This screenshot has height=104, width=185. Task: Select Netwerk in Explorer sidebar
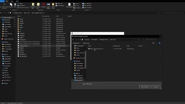tap(5, 83)
